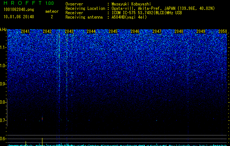Click the 2046 time marker
Image resolution: width=230 pixels, height=146 pixels.
135,31
